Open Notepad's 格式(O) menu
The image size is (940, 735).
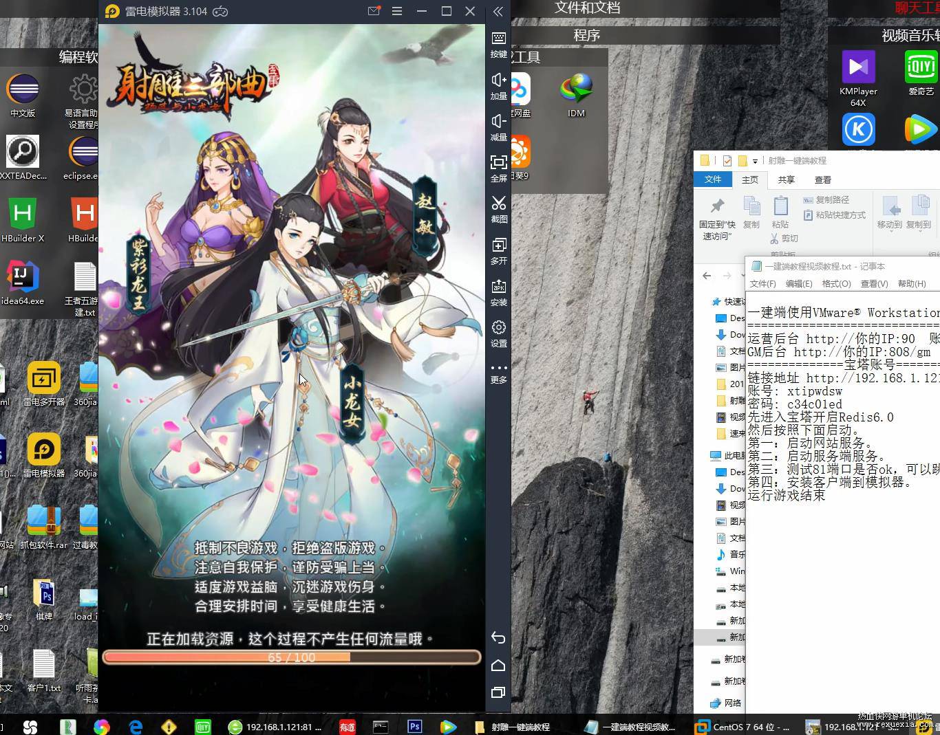tap(836, 284)
